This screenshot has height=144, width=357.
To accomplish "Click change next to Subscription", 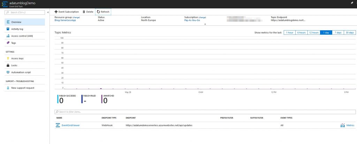I will click(203, 17).
